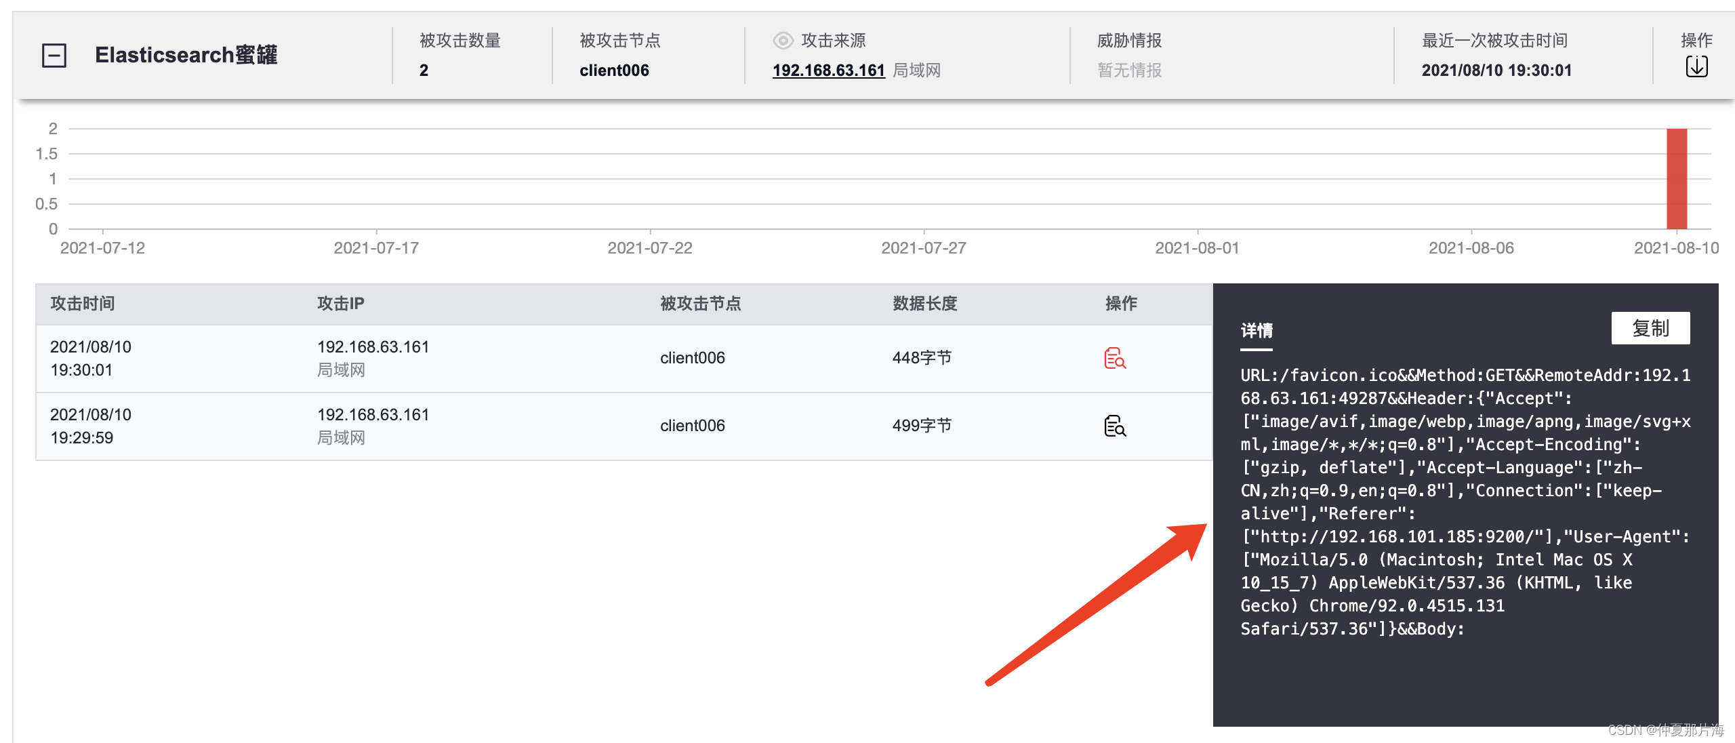Click 192.168.63.161 in the 19:29:59 row
This screenshot has height=743, width=1735.
[373, 415]
